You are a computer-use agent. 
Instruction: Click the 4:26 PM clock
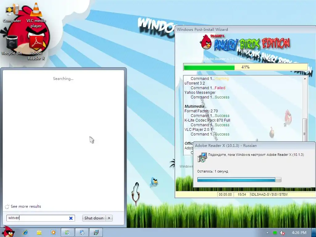[299, 233]
